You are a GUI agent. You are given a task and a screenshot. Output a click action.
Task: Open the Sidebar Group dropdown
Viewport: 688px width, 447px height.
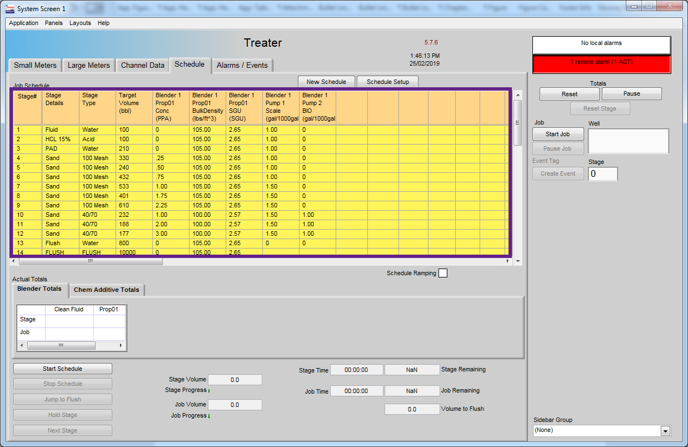pyautogui.click(x=664, y=430)
